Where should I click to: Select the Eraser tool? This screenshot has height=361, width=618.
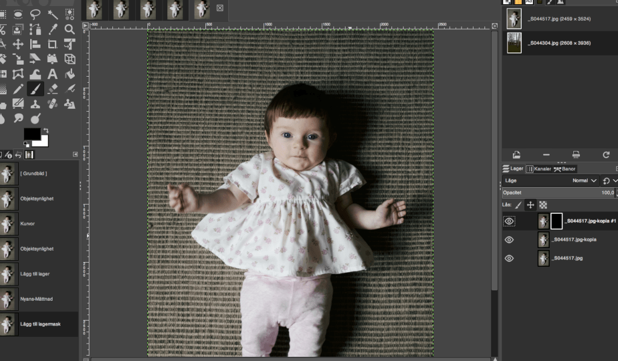[53, 89]
